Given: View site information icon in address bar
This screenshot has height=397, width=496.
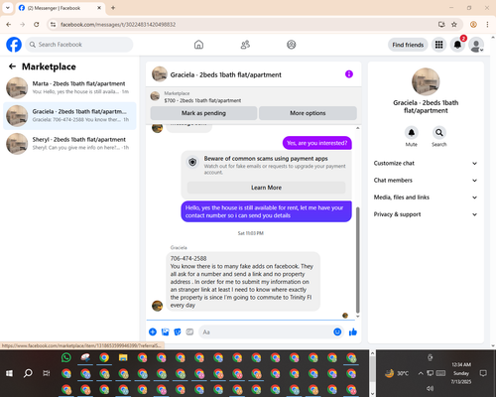Looking at the screenshot, I should pos(54,25).
